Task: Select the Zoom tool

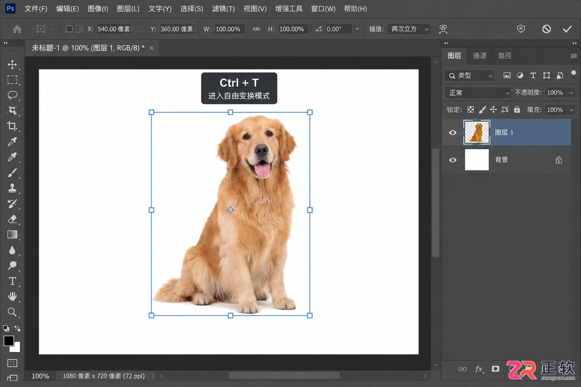Action: [x=12, y=312]
